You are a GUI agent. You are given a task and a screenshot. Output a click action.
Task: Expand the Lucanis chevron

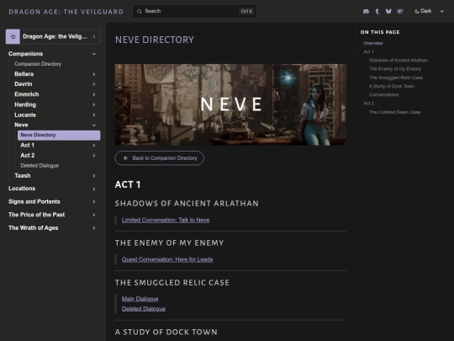click(94, 115)
